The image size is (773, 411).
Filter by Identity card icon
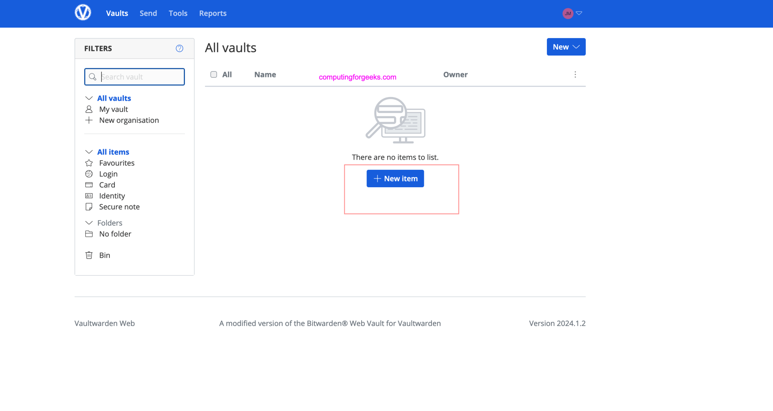(89, 196)
